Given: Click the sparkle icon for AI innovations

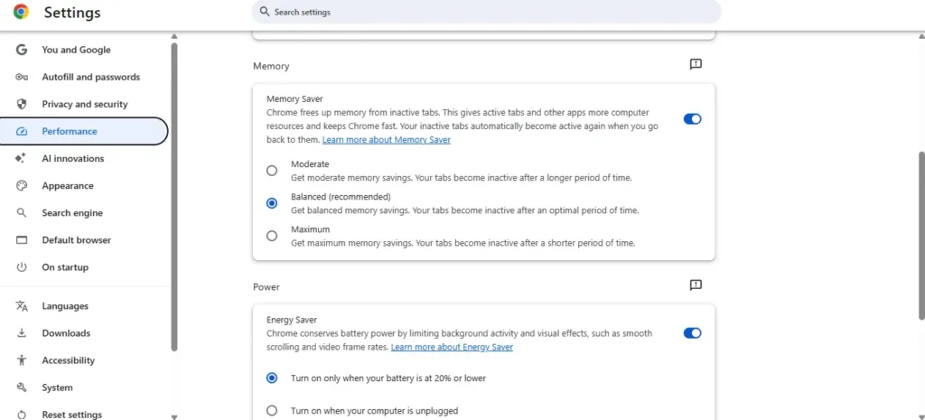Looking at the screenshot, I should (22, 158).
